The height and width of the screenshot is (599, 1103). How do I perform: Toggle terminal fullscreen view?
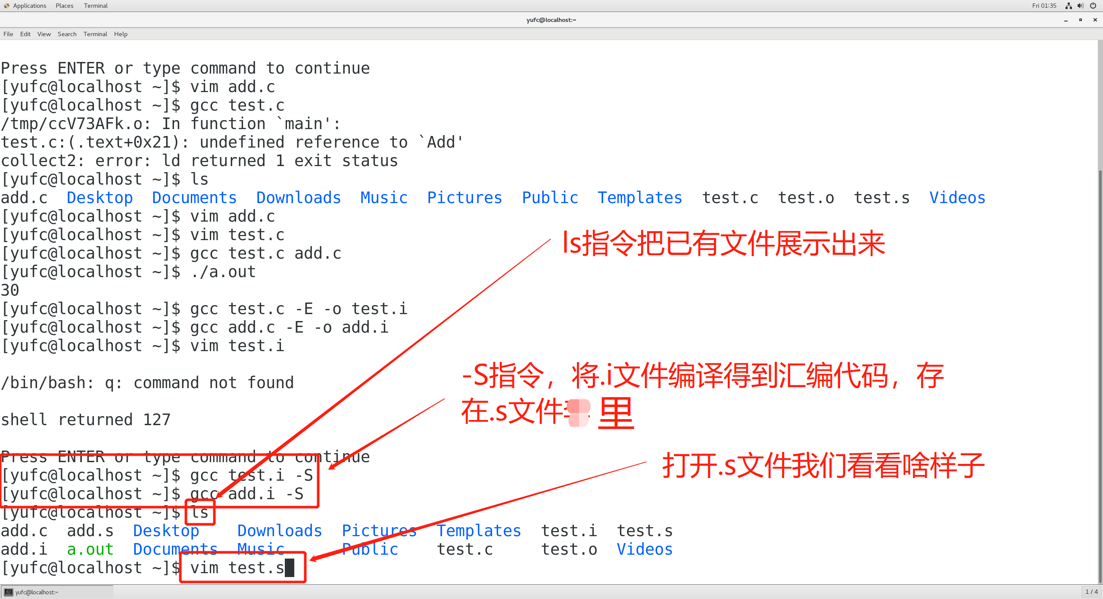tap(1080, 20)
